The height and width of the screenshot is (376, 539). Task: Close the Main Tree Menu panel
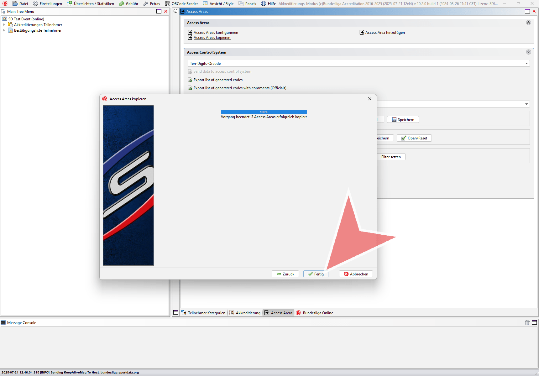(x=166, y=11)
